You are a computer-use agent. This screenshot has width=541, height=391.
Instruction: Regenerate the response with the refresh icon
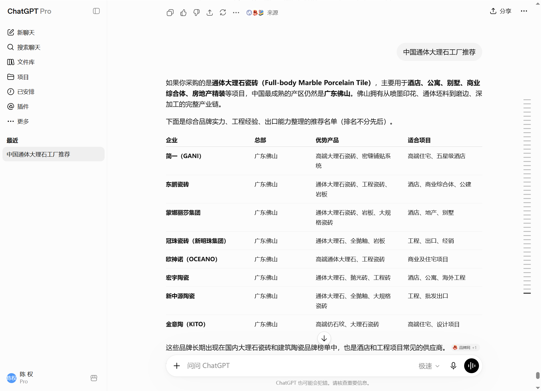point(223,13)
